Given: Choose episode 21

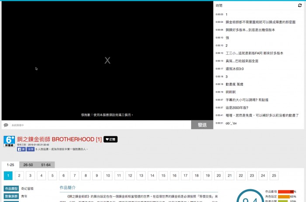Looking at the screenshot, I should click(229, 176).
